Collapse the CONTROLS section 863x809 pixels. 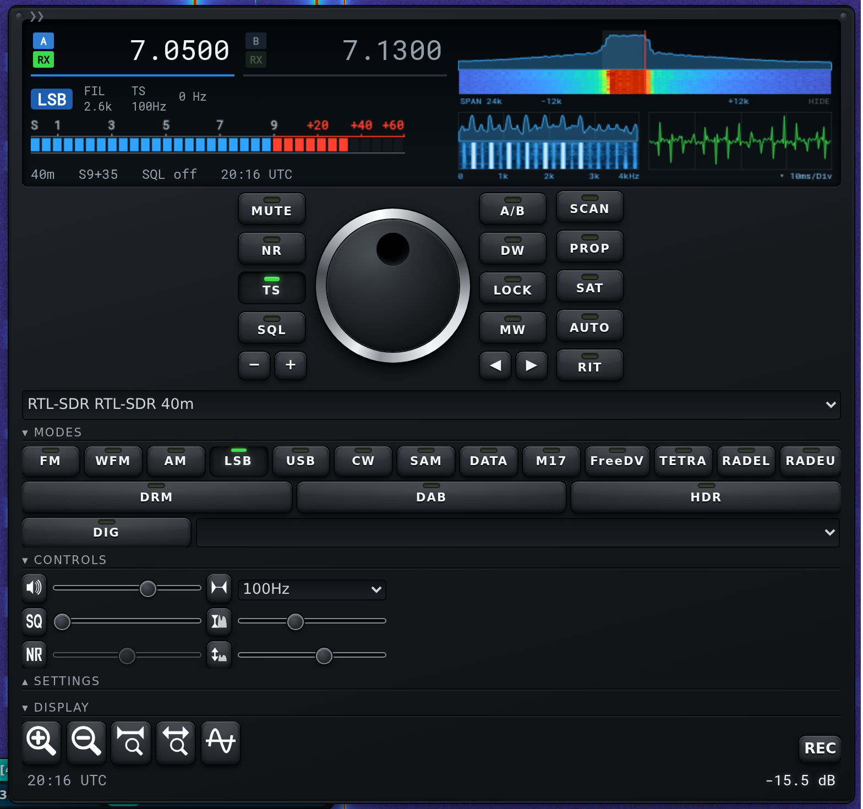64,560
